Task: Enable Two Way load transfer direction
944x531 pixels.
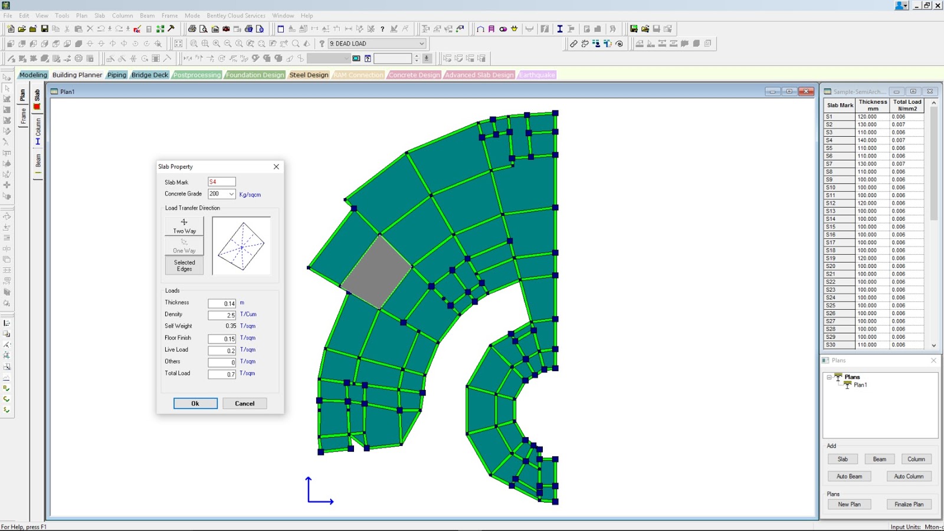Action: tap(184, 224)
